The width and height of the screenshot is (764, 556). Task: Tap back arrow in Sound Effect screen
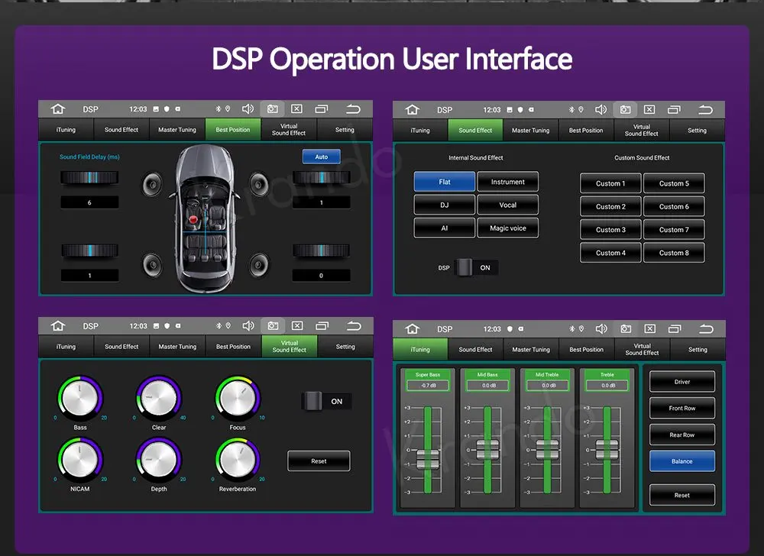coord(705,109)
